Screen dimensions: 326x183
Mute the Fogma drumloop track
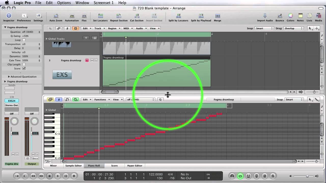(92, 60)
